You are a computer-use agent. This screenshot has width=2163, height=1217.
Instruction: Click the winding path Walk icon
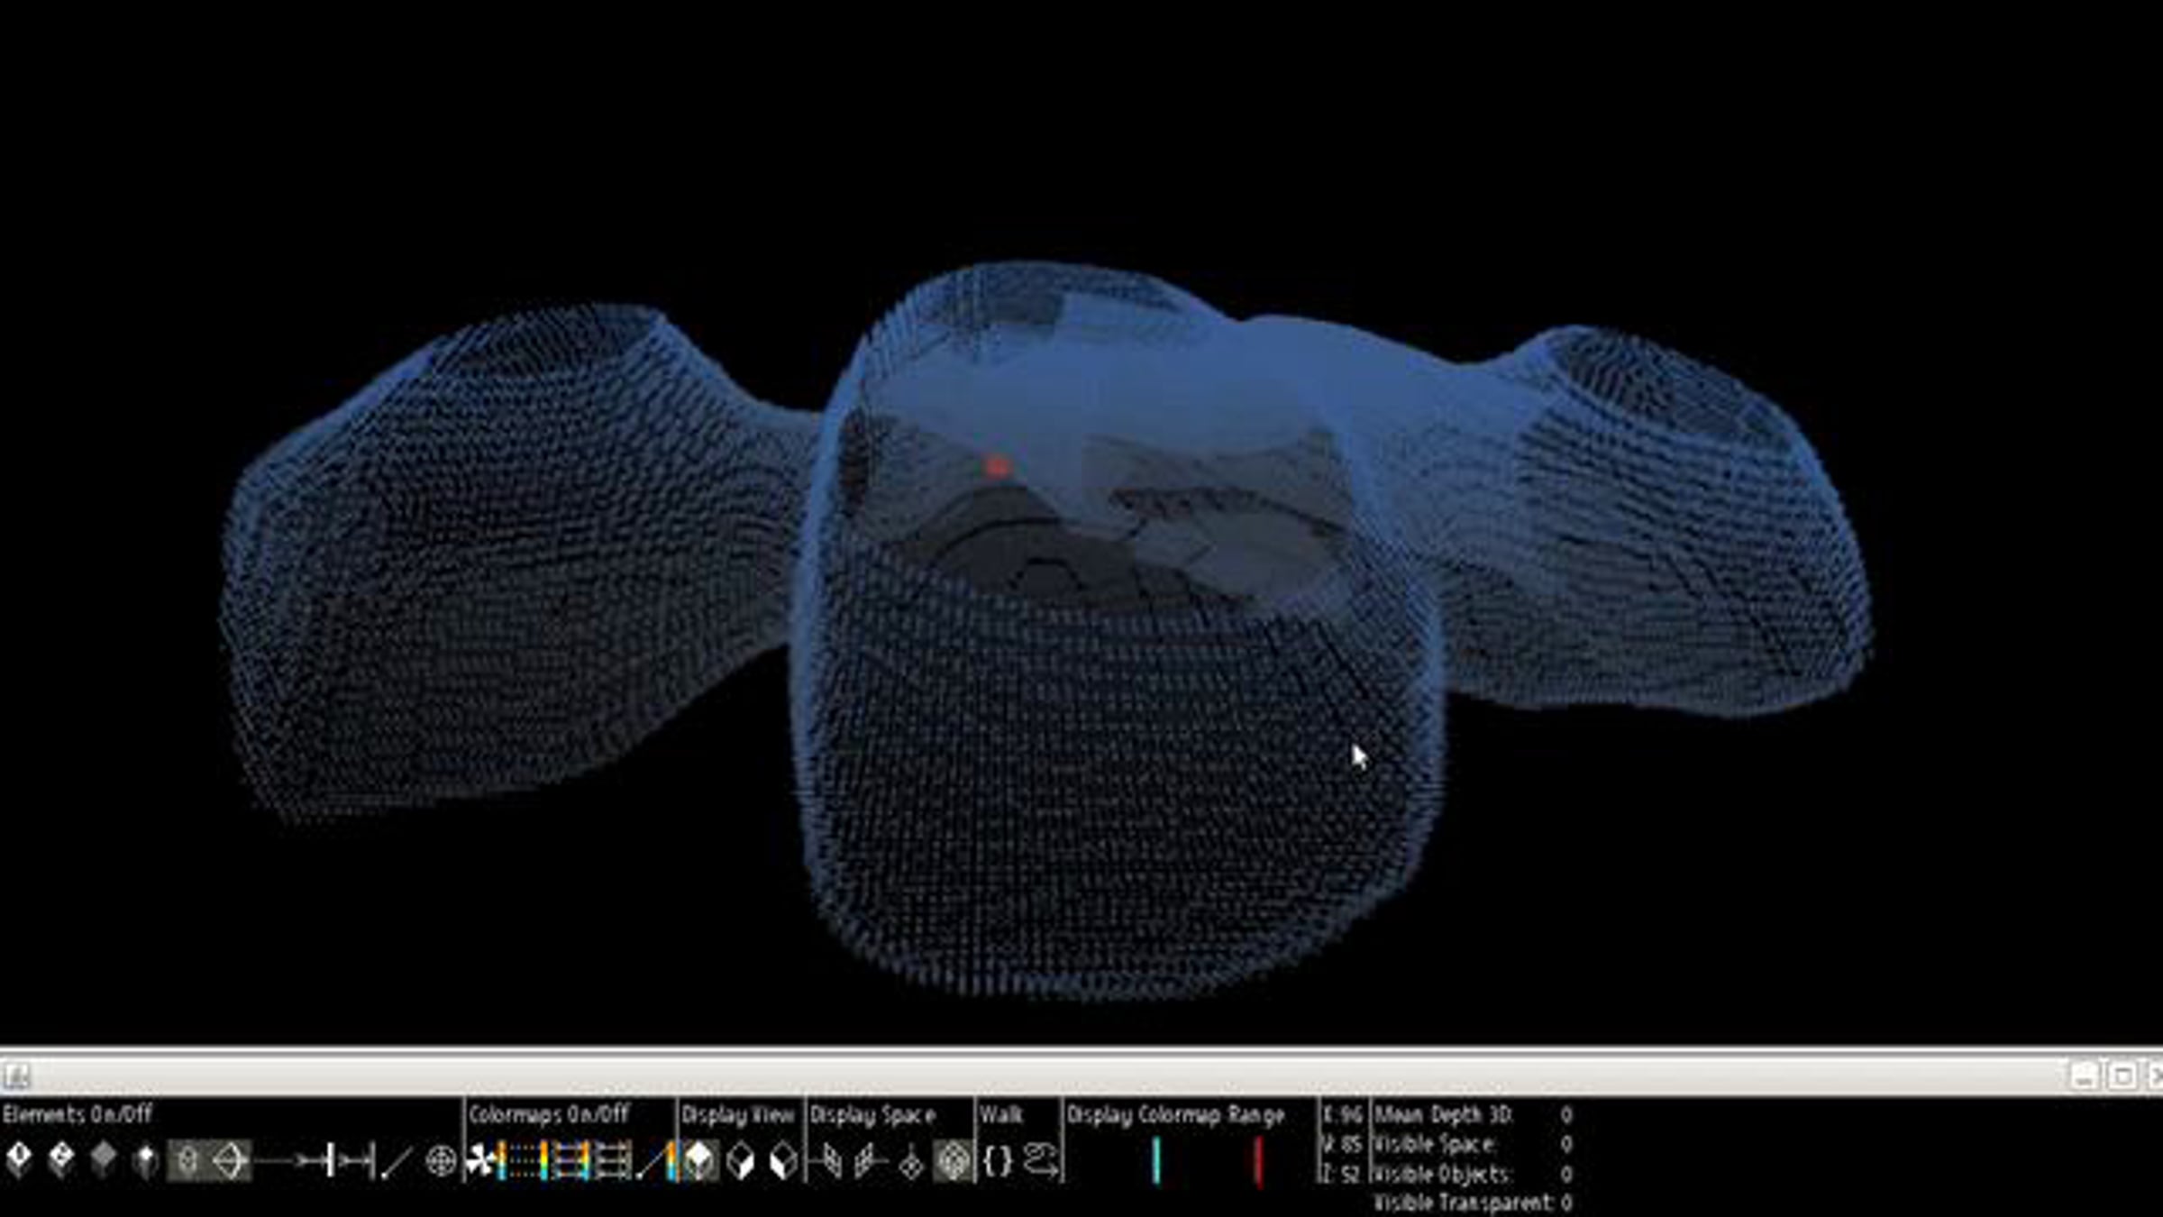click(1041, 1161)
